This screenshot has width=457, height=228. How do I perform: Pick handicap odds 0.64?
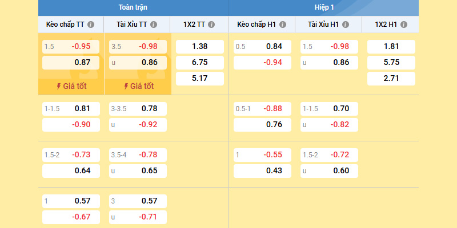click(x=71, y=170)
